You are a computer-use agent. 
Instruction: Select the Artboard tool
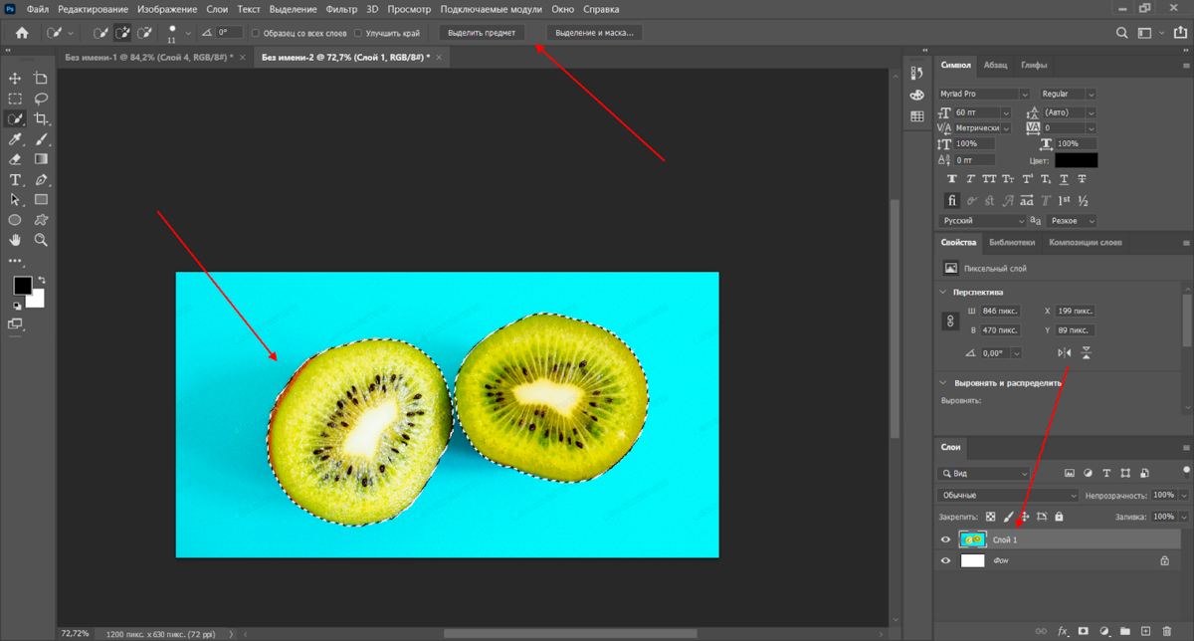[x=41, y=79]
